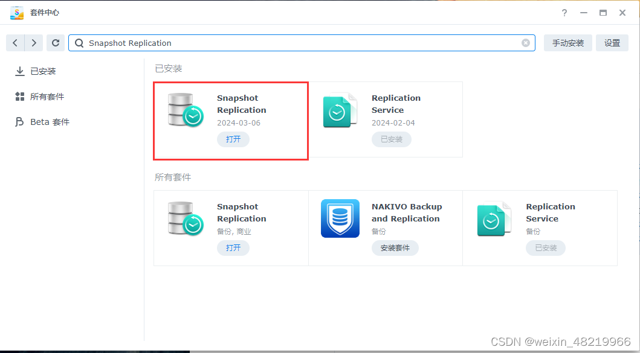Open the Beta 套件 sidebar section
Viewport: 640px width, 353px height.
[42, 122]
